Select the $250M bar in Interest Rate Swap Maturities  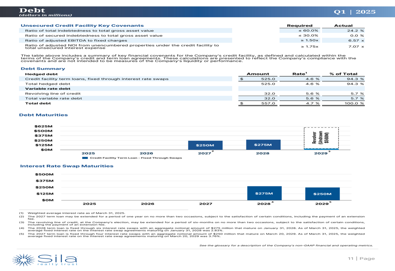tap(322, 194)
